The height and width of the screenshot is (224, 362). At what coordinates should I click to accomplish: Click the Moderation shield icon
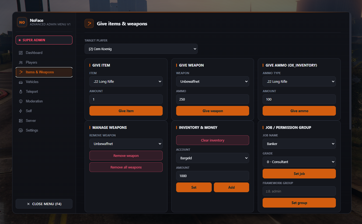pos(21,101)
